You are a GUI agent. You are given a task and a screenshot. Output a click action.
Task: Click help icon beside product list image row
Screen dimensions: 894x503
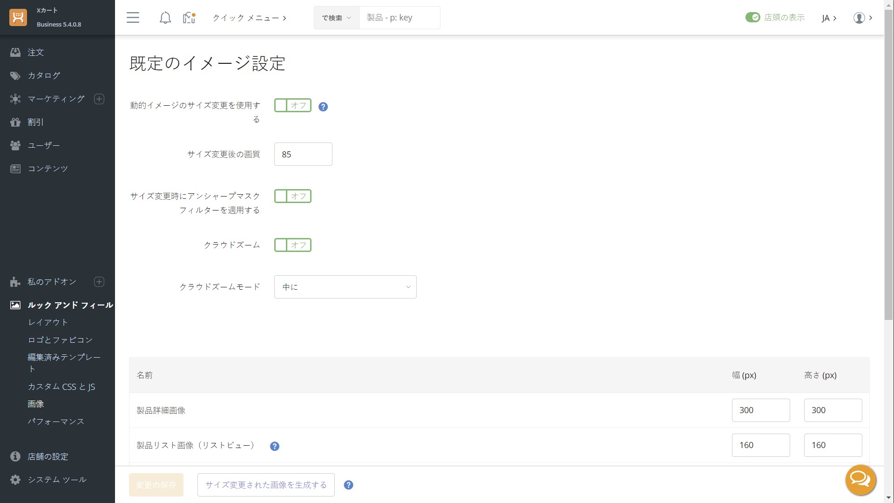(x=274, y=446)
